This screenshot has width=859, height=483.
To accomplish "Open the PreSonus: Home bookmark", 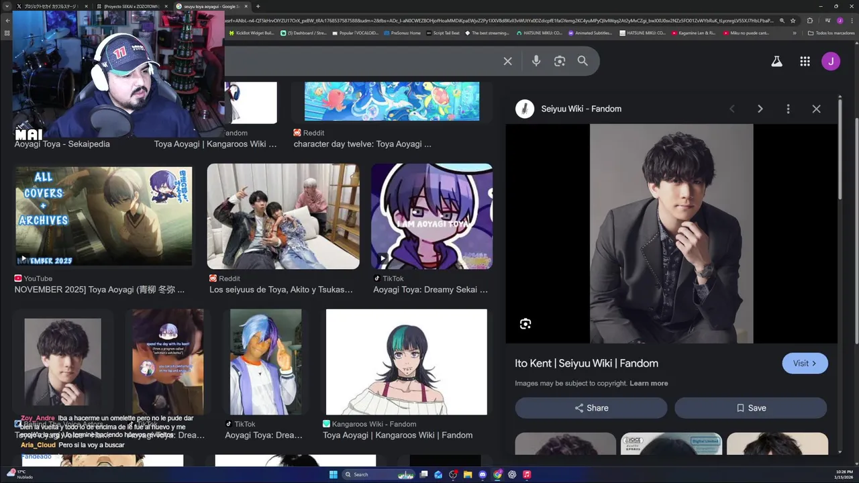I will coord(402,33).
